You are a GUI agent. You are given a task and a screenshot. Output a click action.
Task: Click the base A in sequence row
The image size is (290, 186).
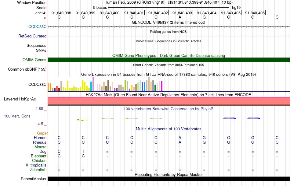180,17
